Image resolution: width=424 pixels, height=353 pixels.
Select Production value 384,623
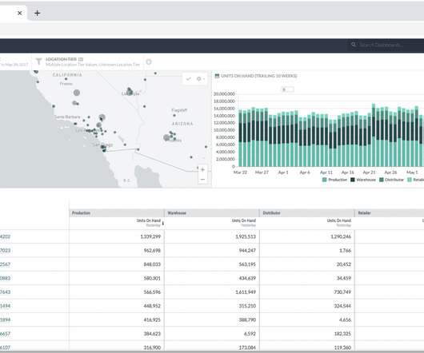coord(152,334)
